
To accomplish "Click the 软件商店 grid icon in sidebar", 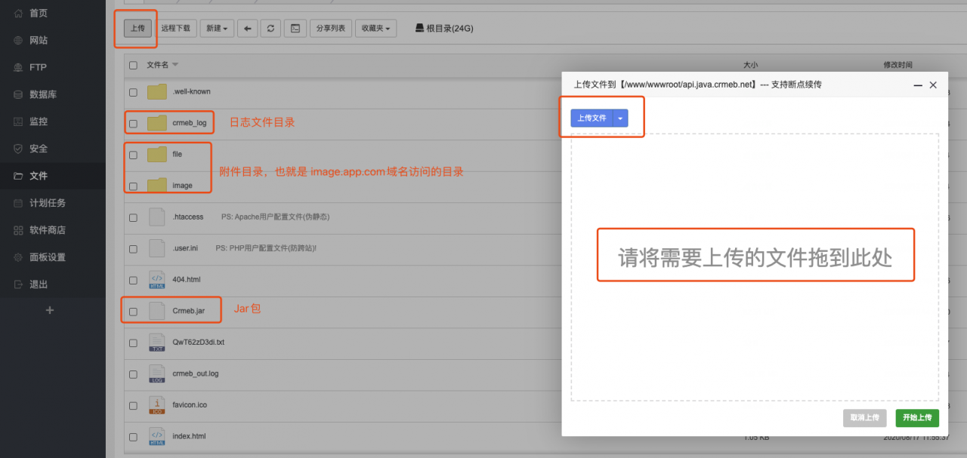I will pos(18,230).
